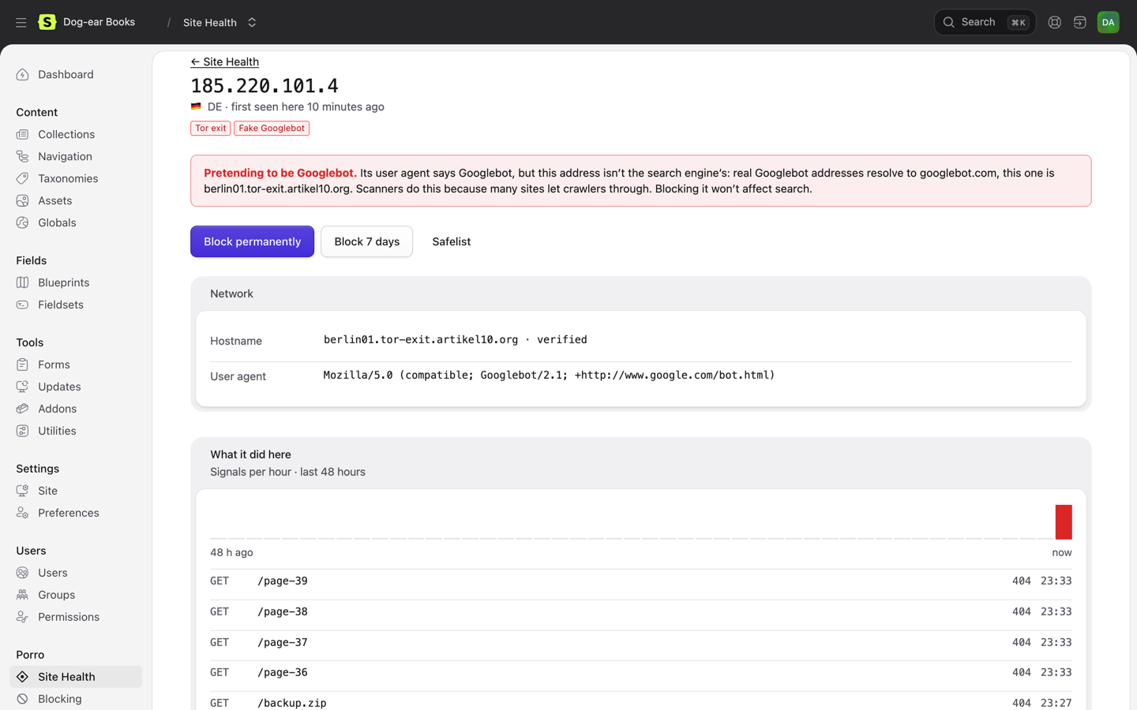1137x710 pixels.
Task: Select Site Health in the sidebar
Action: point(76,677)
